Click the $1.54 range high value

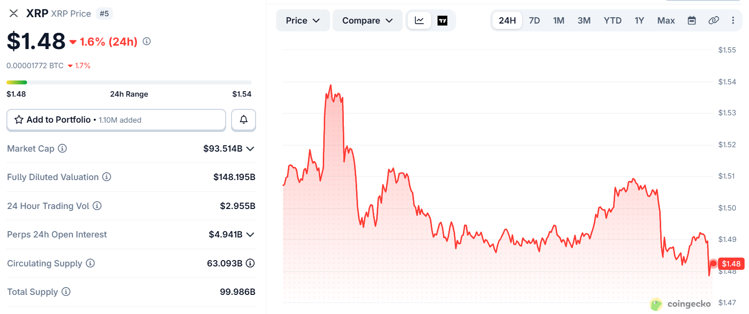(x=242, y=94)
